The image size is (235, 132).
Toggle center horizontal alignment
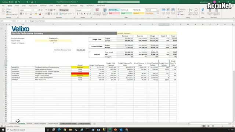coord(49,14)
